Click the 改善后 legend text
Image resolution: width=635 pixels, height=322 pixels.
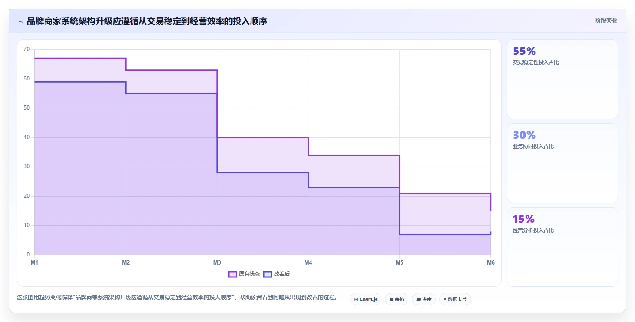click(x=282, y=274)
